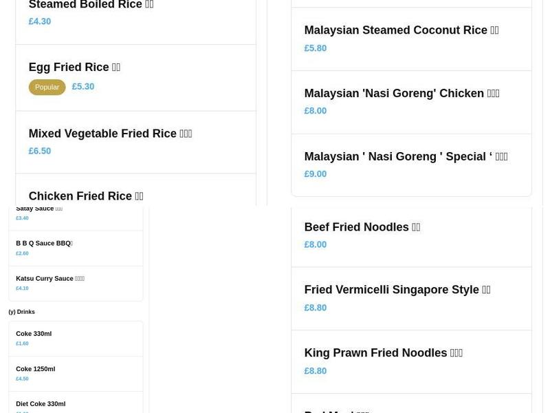Screen dimensions: 550x413
Task: Open Malaysian 'Nasi Goreng' Chicken item
Action: tap(402, 93)
